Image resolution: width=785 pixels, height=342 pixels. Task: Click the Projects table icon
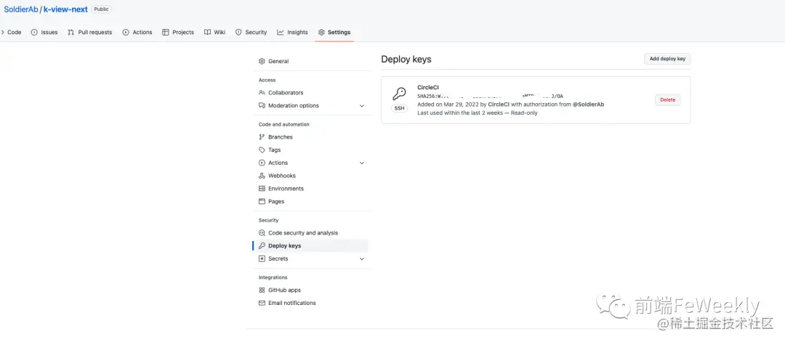pos(166,32)
